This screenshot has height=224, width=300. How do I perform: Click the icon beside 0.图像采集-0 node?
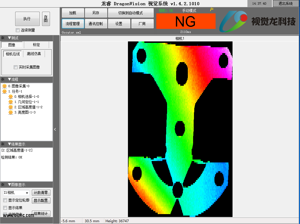4,86
